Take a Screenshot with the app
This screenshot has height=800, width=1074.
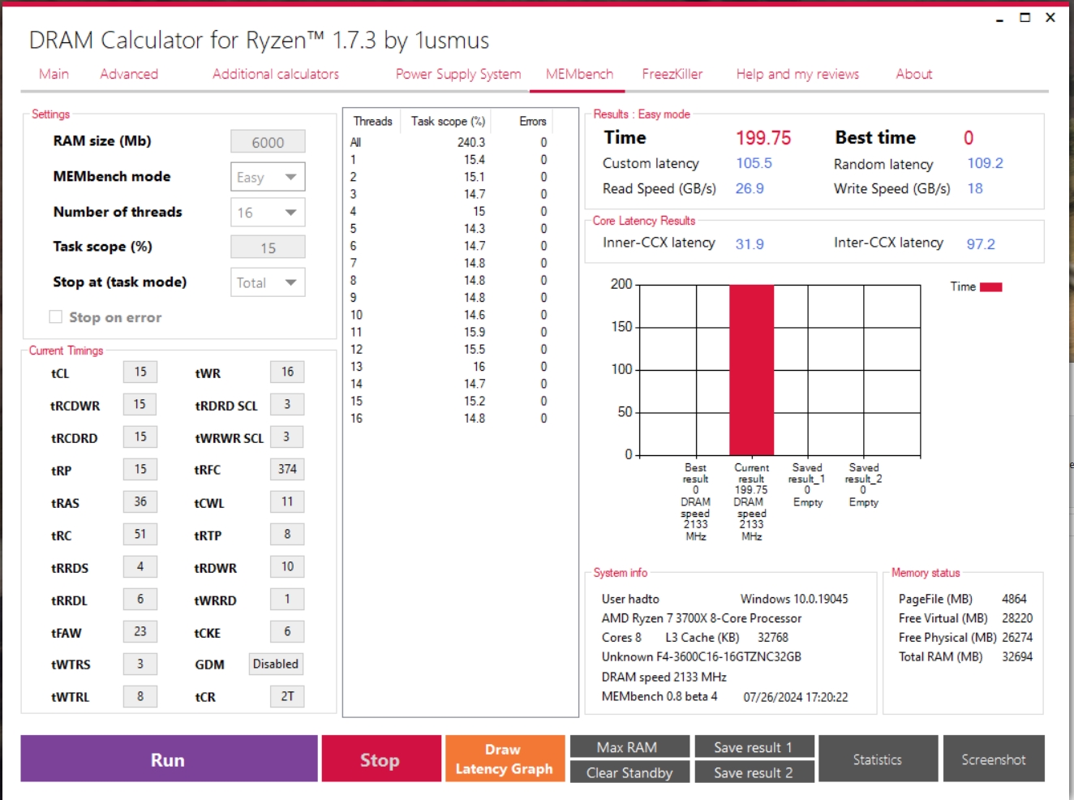point(994,759)
